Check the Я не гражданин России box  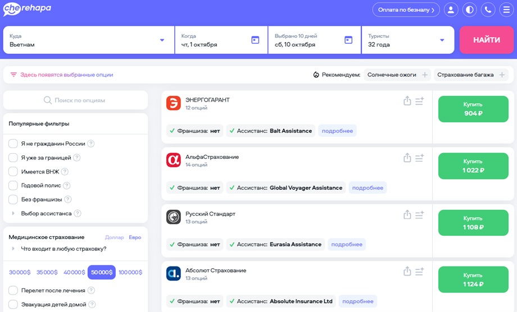[x=13, y=144]
